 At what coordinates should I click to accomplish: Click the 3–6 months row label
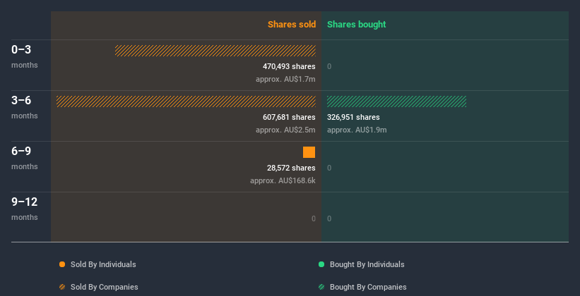point(25,107)
